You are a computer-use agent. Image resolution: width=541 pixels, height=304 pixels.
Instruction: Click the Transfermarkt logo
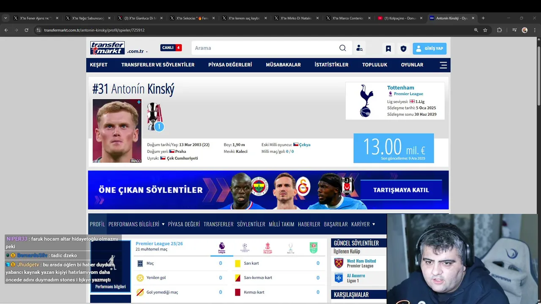click(107, 48)
